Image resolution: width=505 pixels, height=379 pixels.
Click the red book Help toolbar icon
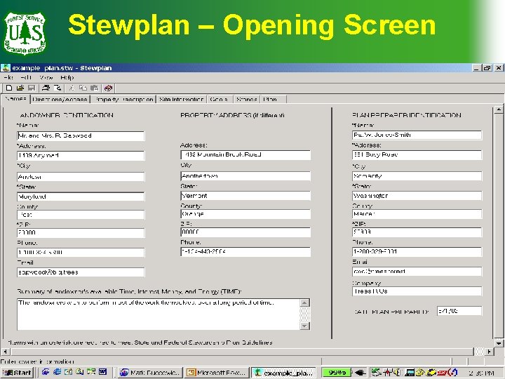(109, 88)
